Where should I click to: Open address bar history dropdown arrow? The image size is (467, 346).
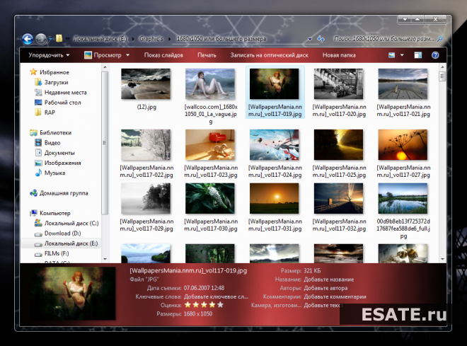[x=310, y=39]
